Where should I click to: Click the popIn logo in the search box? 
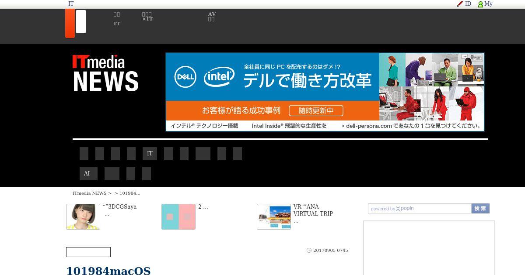[x=405, y=209]
